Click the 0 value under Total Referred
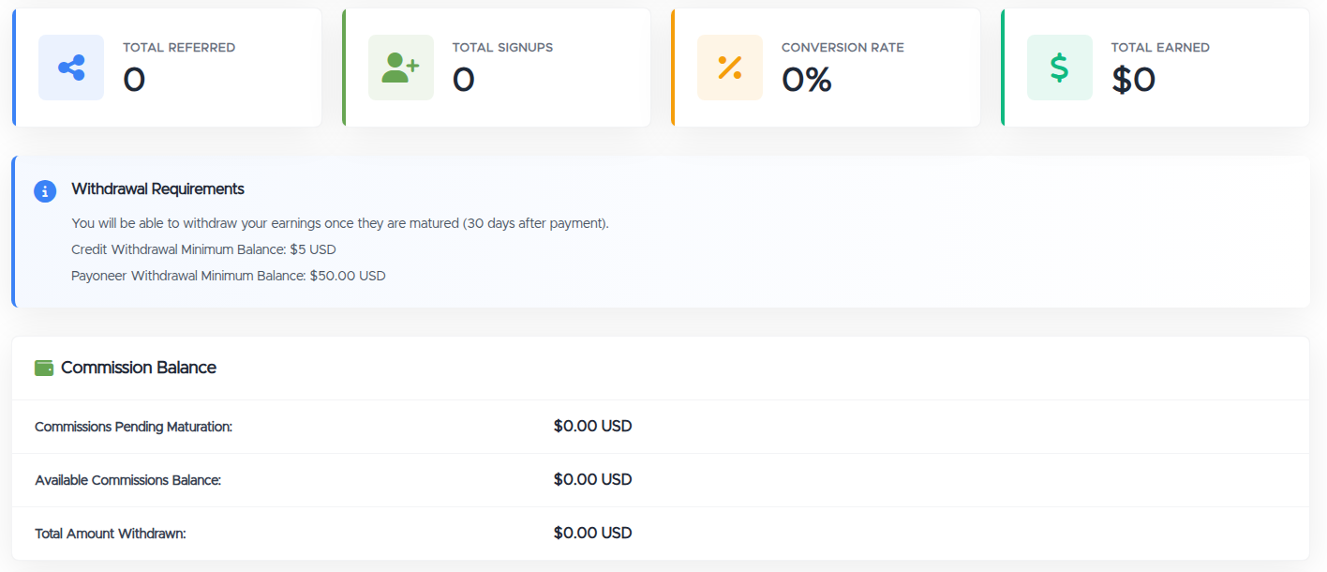This screenshot has width=1327, height=572. [x=134, y=81]
